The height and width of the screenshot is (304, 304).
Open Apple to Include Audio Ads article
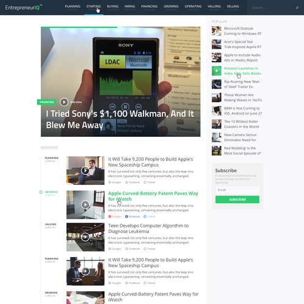click(242, 58)
